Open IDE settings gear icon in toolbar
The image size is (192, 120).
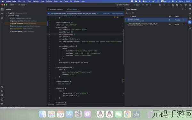pos(186,5)
